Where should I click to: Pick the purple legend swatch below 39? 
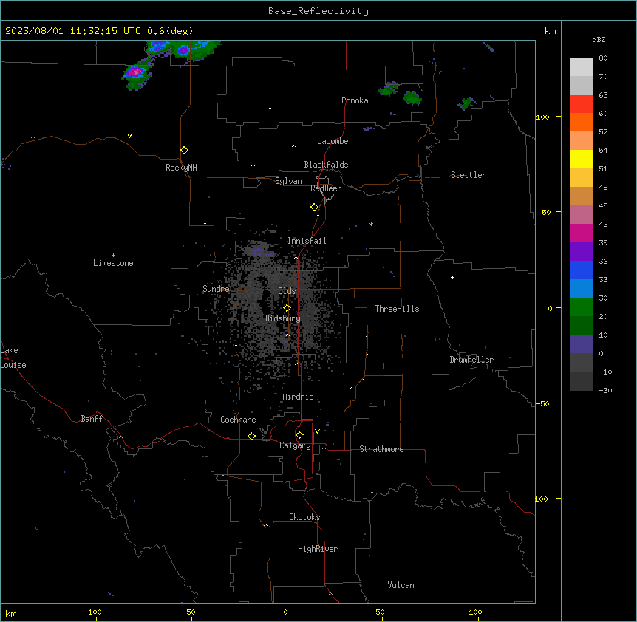click(x=581, y=252)
